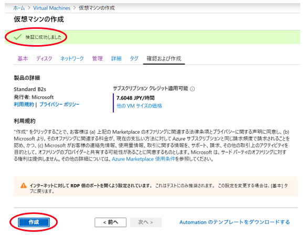The height and width of the screenshot is (236, 306).
Task: Open the 利用規約 link under Microsoft
Action: tap(24, 104)
